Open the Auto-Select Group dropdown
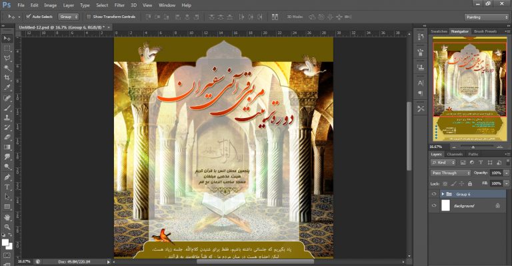This screenshot has height=266, width=512. point(69,17)
